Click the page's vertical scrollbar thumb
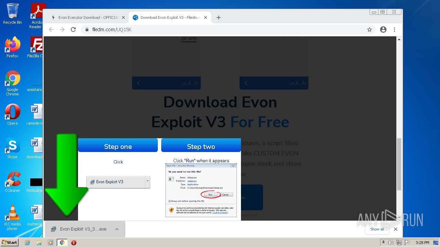 [x=399, y=164]
